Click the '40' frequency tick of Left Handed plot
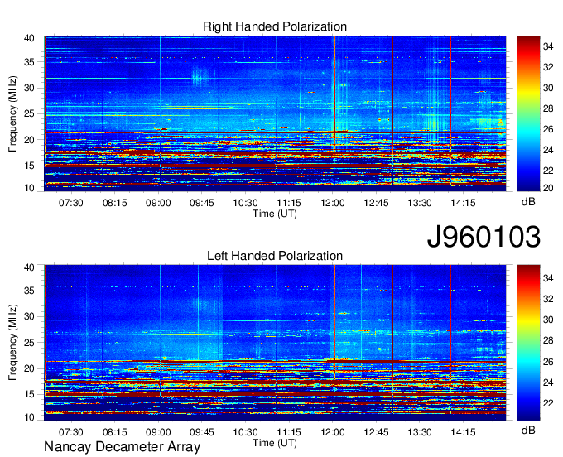The image size is (563, 457). pos(30,267)
